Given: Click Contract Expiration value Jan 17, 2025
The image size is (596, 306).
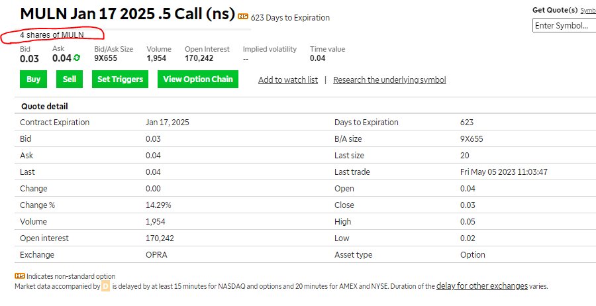Looking at the screenshot, I should click(168, 123).
